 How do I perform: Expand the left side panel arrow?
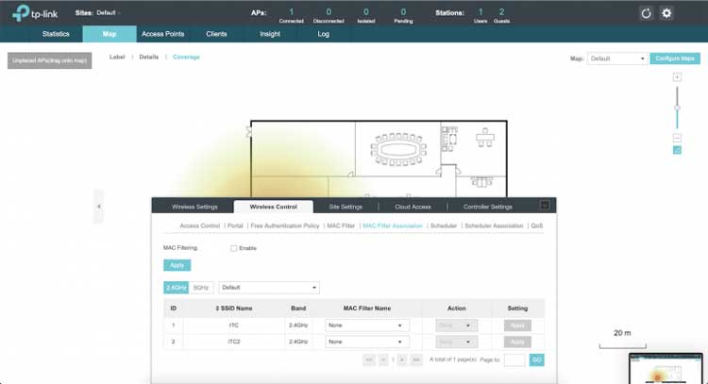tap(99, 206)
